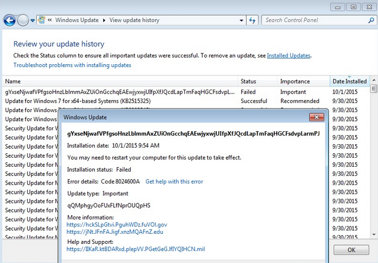Sort by the Name column header
Screen dimensions: 378x263
120,81
